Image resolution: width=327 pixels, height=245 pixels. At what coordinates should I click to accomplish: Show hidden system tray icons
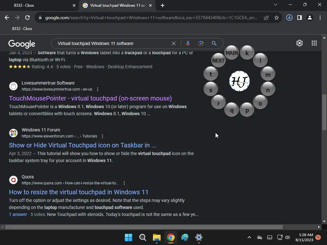(x=249, y=237)
